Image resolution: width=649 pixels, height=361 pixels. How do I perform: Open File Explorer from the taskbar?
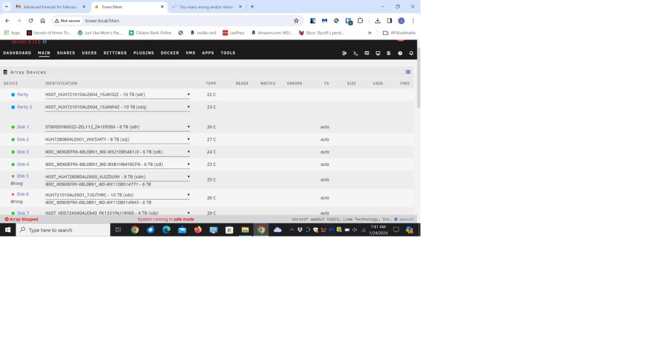(x=245, y=230)
